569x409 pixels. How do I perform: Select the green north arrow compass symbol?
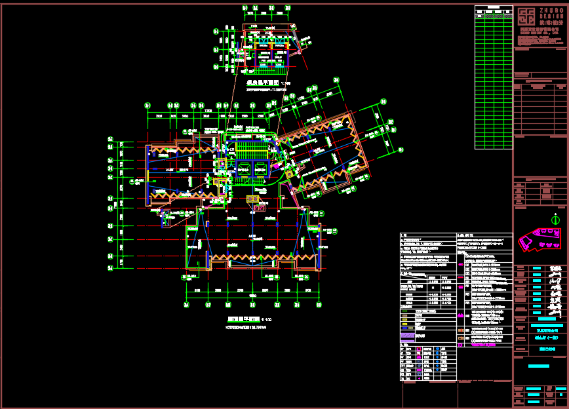pyautogui.click(x=556, y=219)
